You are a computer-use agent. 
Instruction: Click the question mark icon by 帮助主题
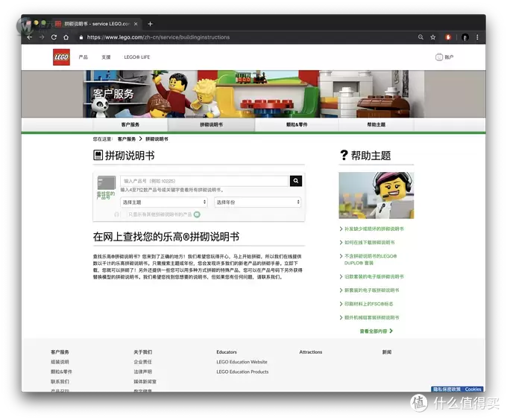344,156
